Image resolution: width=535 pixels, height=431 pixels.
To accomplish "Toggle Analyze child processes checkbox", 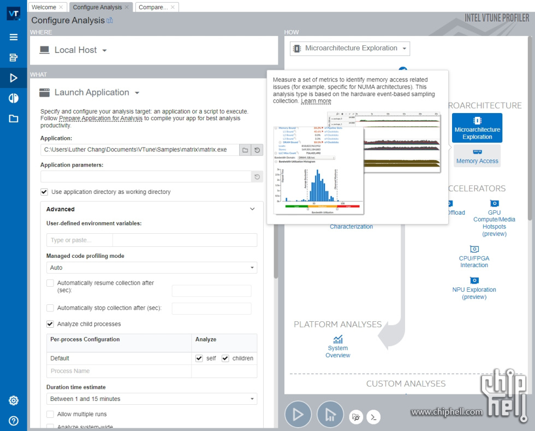I will click(x=50, y=324).
